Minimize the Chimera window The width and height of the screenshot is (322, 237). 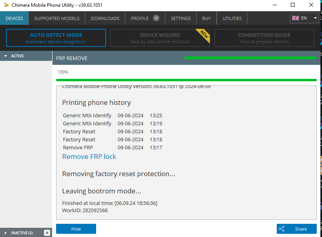tap(275, 5)
